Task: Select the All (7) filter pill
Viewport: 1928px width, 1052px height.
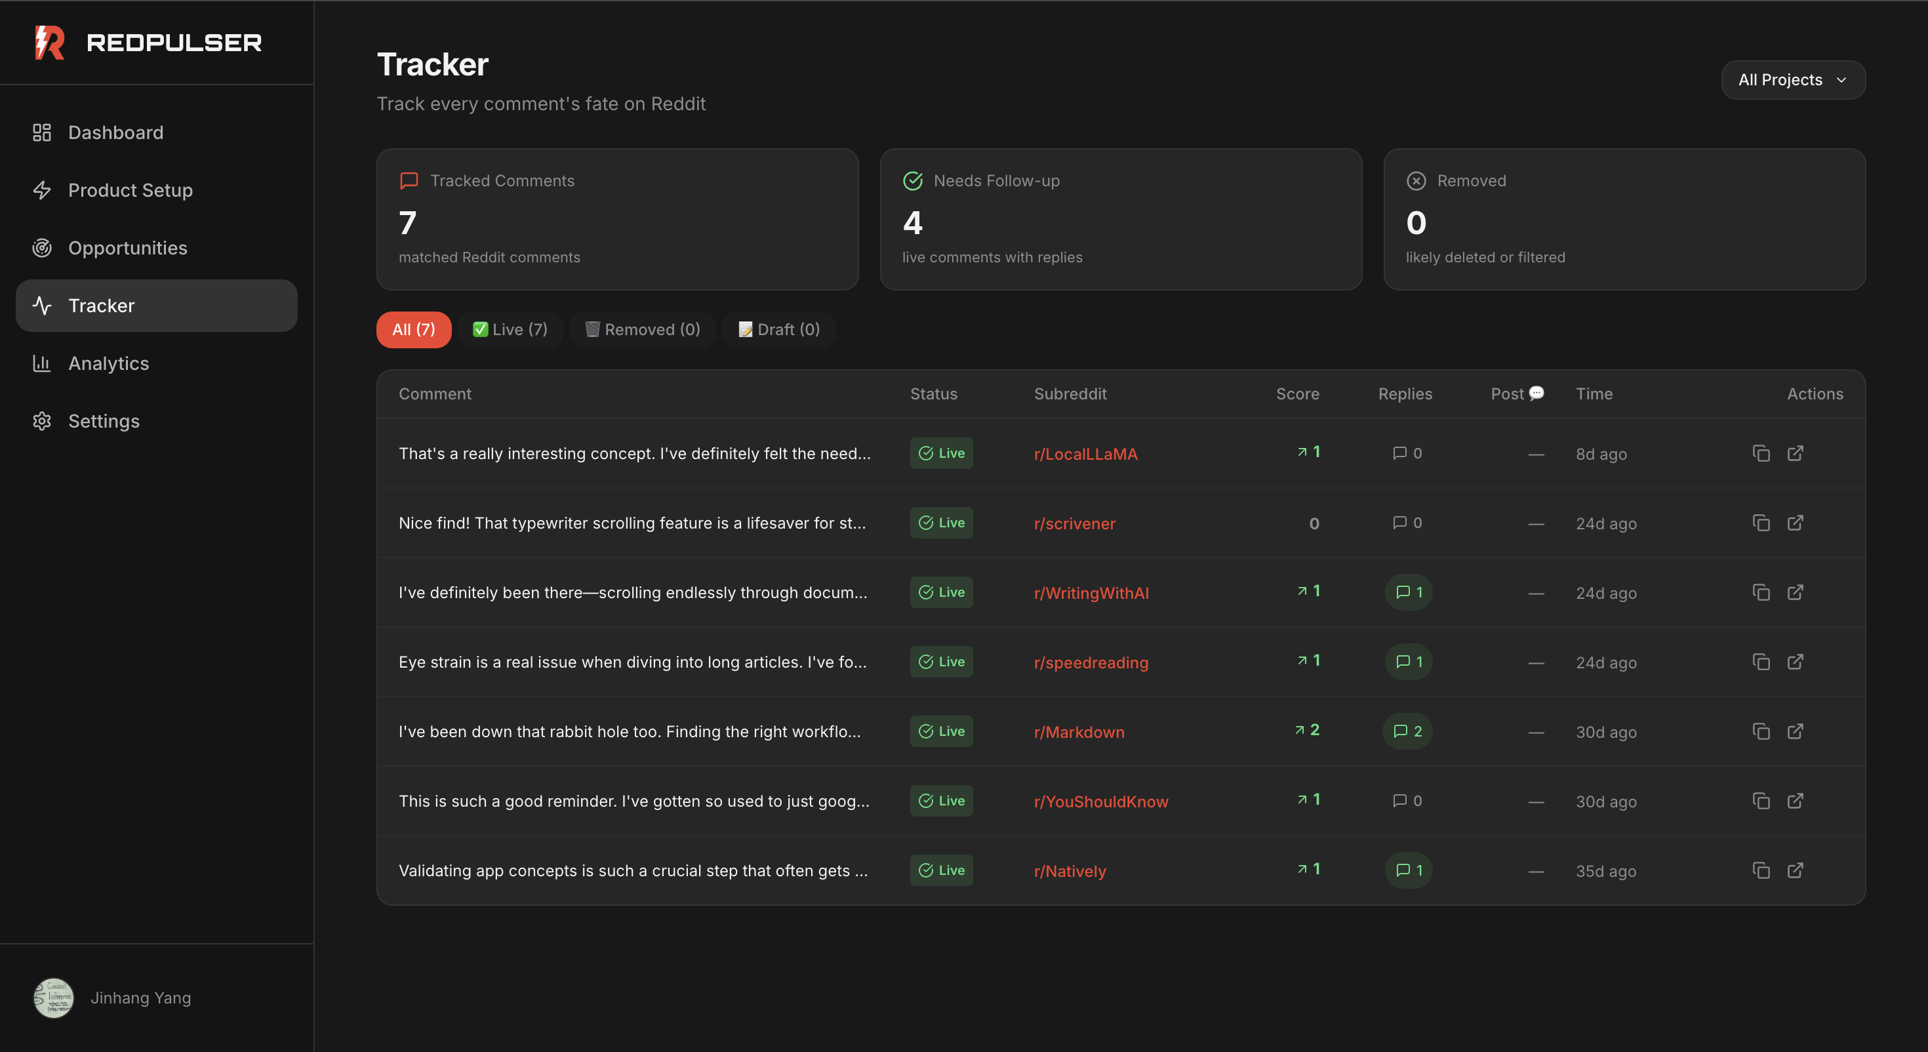Action: click(x=413, y=329)
